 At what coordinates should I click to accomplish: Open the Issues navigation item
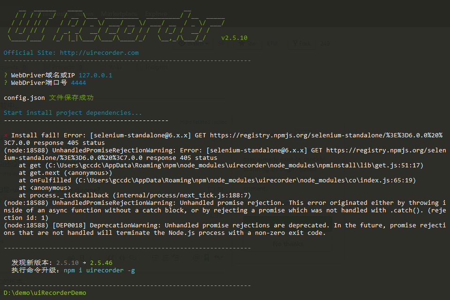pos(84,14)
